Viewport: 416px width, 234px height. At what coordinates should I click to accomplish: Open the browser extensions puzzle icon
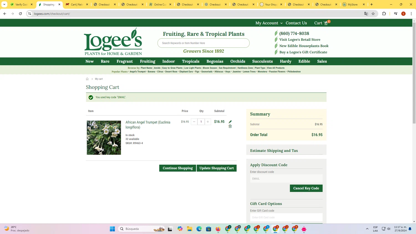point(384,14)
